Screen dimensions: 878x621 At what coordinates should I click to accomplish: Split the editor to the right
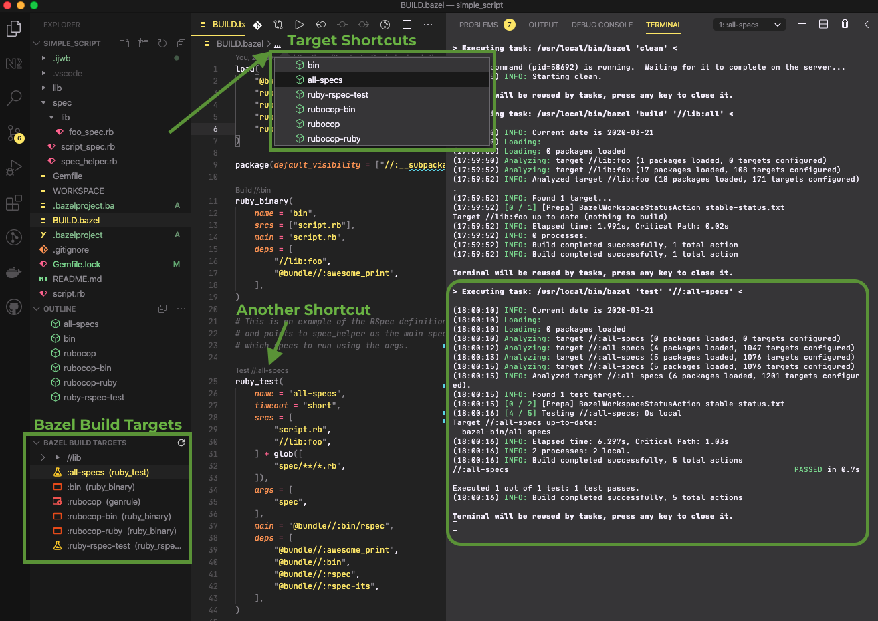[x=407, y=25]
